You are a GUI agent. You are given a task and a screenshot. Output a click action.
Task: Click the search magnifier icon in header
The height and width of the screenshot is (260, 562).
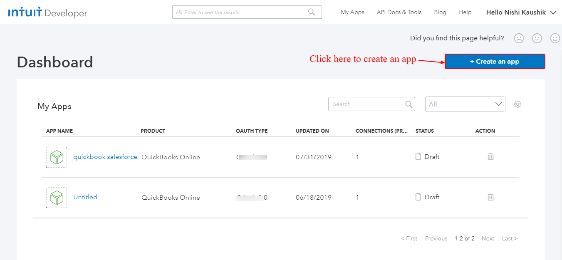pos(312,12)
